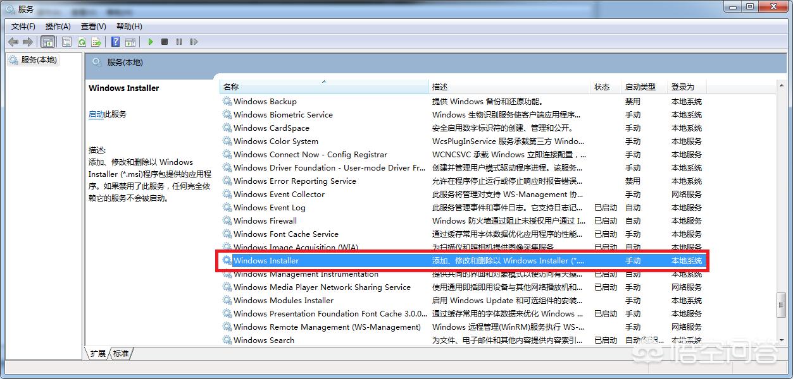Click description text of Windows Modules Installer

(x=508, y=300)
